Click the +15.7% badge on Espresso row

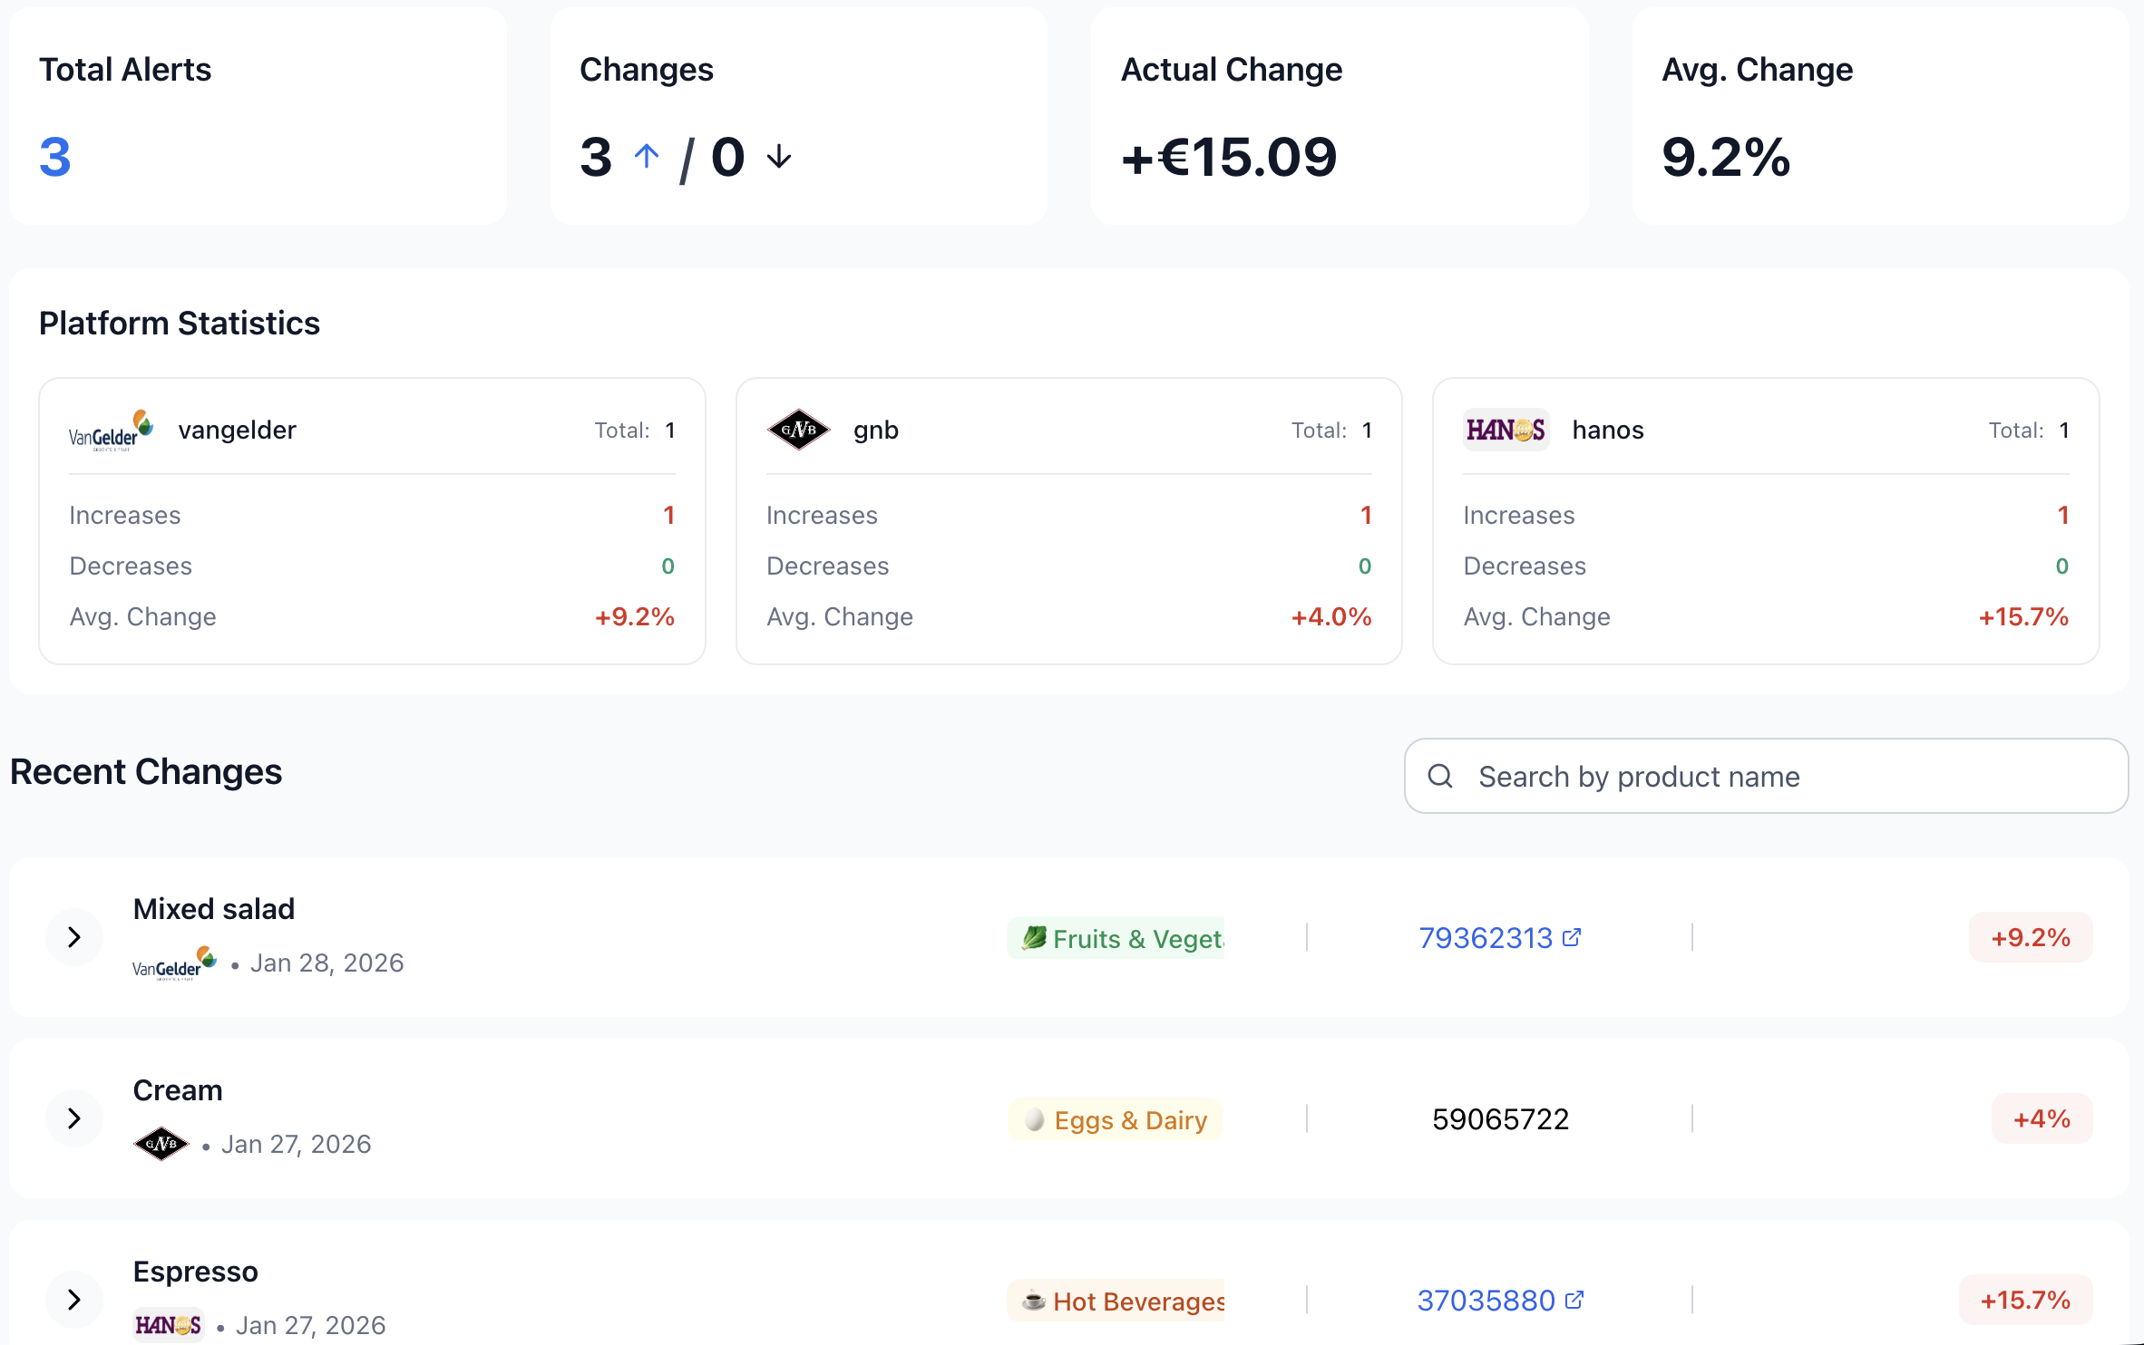2025,1300
